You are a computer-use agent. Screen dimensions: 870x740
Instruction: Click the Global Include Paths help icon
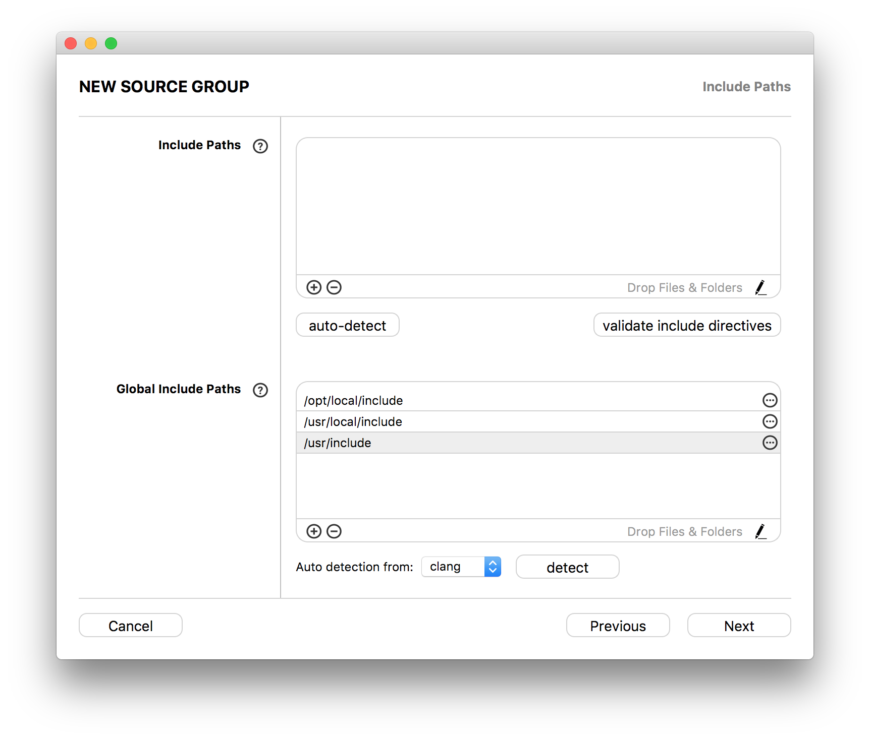260,390
